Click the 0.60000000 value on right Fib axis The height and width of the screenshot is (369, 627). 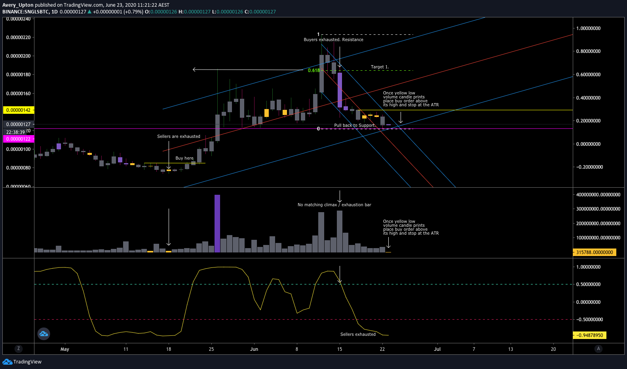[589, 75]
